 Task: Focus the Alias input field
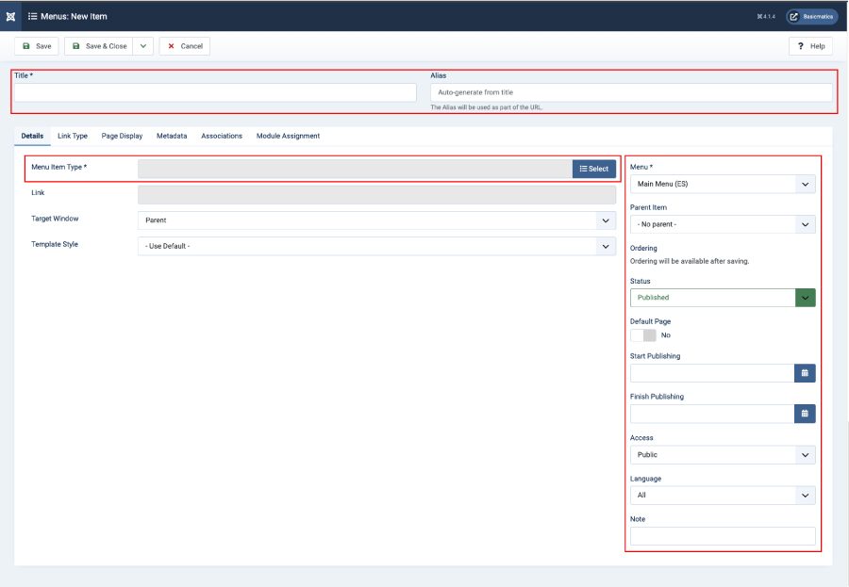631,92
